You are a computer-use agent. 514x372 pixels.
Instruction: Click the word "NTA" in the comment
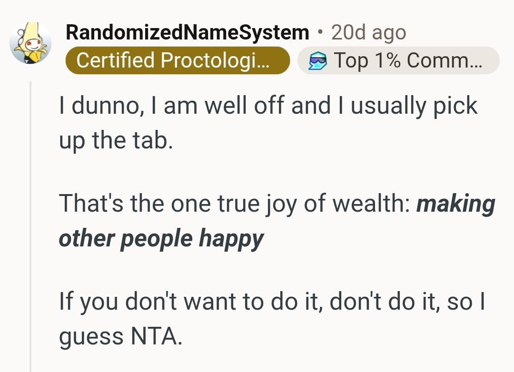[154, 336]
